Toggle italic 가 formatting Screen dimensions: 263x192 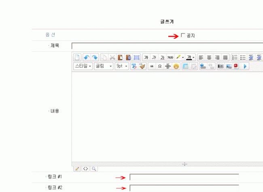pyautogui.click(x=154, y=57)
